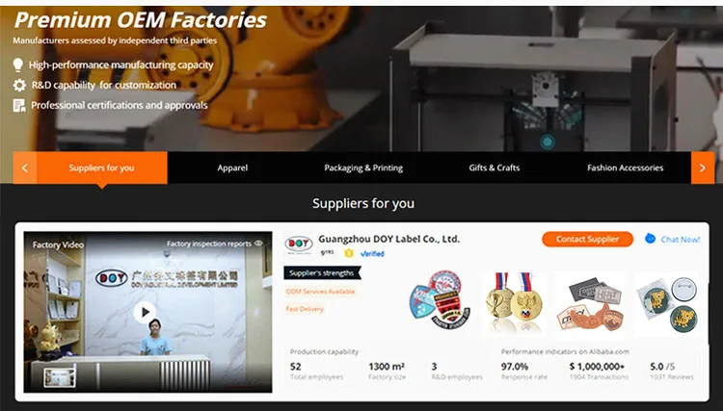Click the light bulb icon in the banner
This screenshot has height=411, width=723.
pos(18,64)
